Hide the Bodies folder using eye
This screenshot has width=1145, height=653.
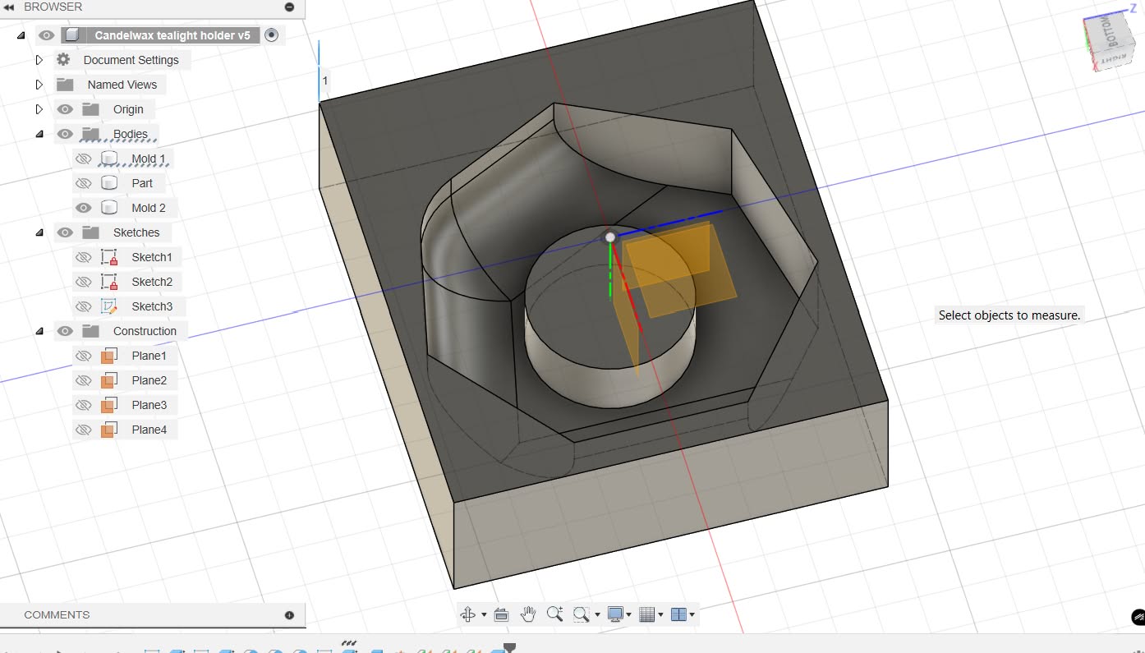point(65,134)
